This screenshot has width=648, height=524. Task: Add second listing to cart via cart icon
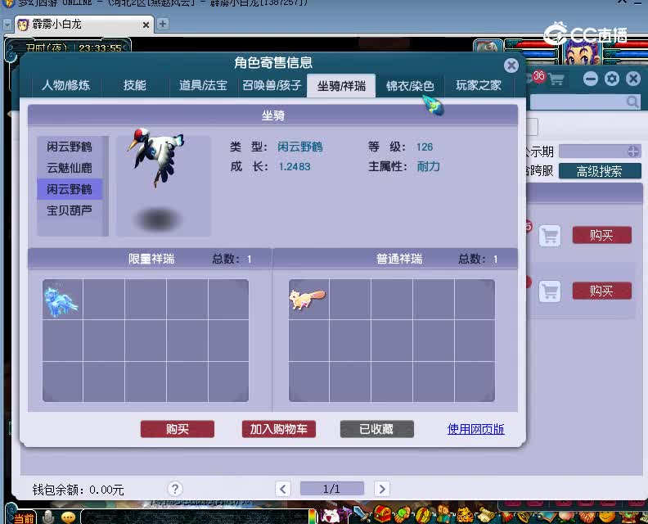coord(550,291)
